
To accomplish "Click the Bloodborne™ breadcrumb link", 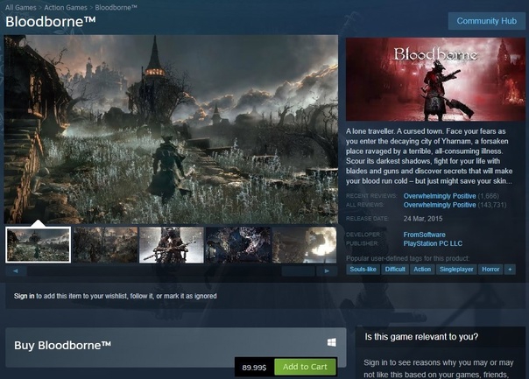I will [116, 7].
